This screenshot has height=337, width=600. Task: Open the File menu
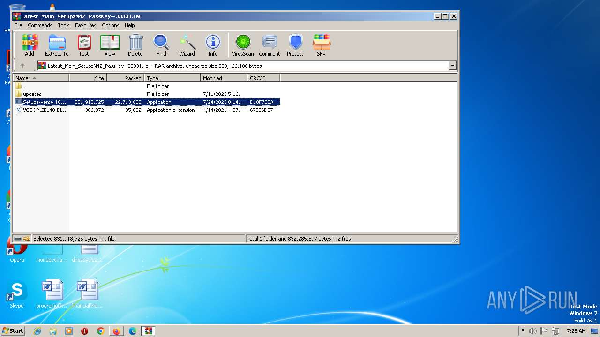tap(18, 25)
